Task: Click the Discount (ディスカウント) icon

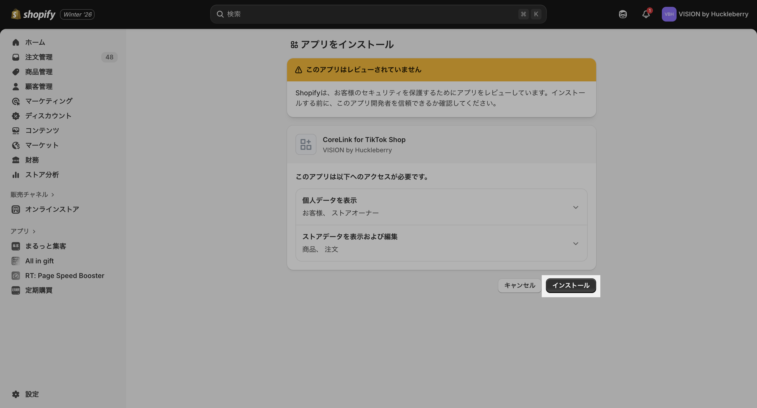Action: [x=16, y=116]
